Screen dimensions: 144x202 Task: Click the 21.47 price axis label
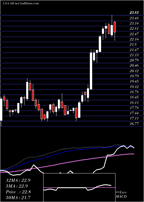pos(134,50)
